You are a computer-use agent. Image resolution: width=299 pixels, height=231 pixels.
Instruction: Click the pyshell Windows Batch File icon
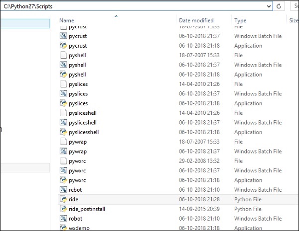pos(63,65)
